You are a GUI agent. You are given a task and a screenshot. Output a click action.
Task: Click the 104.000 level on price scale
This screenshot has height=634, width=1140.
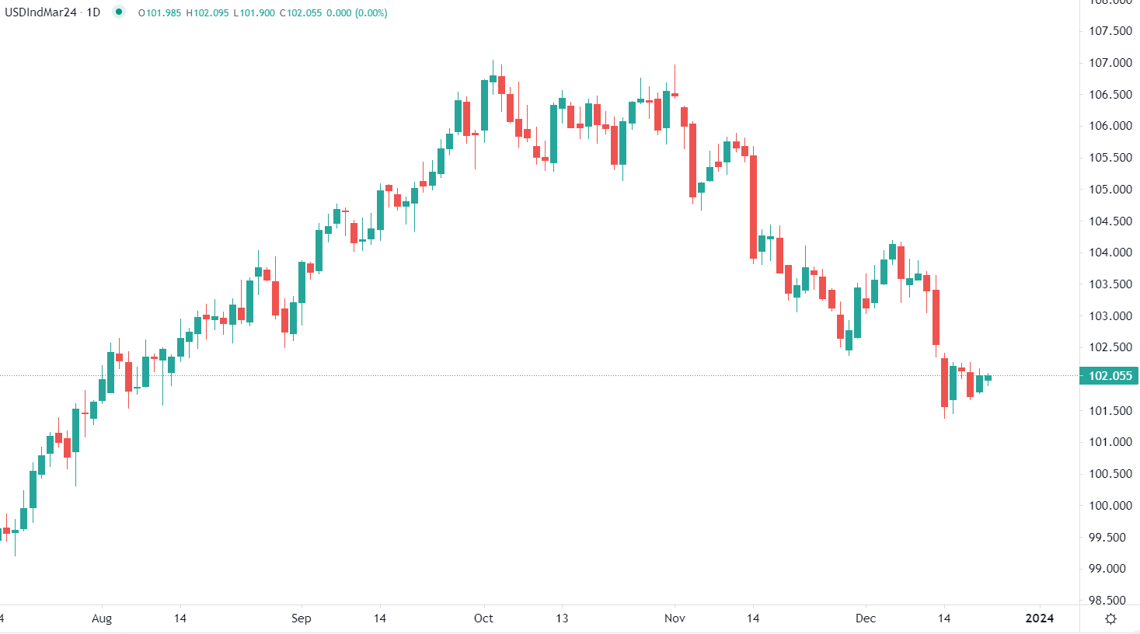pos(1110,253)
